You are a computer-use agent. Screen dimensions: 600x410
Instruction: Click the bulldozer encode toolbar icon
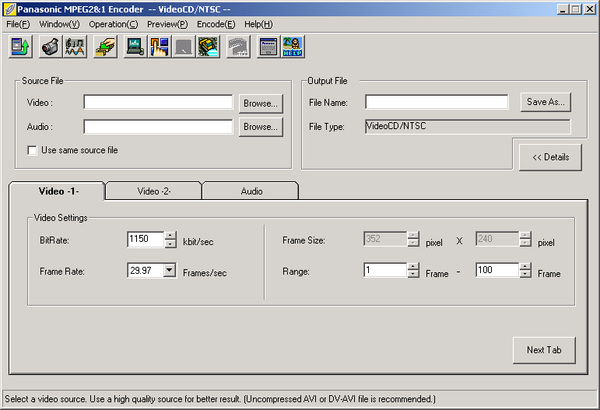coord(208,47)
